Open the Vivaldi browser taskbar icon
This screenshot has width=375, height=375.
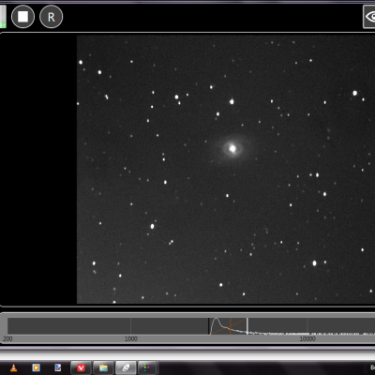tap(81, 367)
